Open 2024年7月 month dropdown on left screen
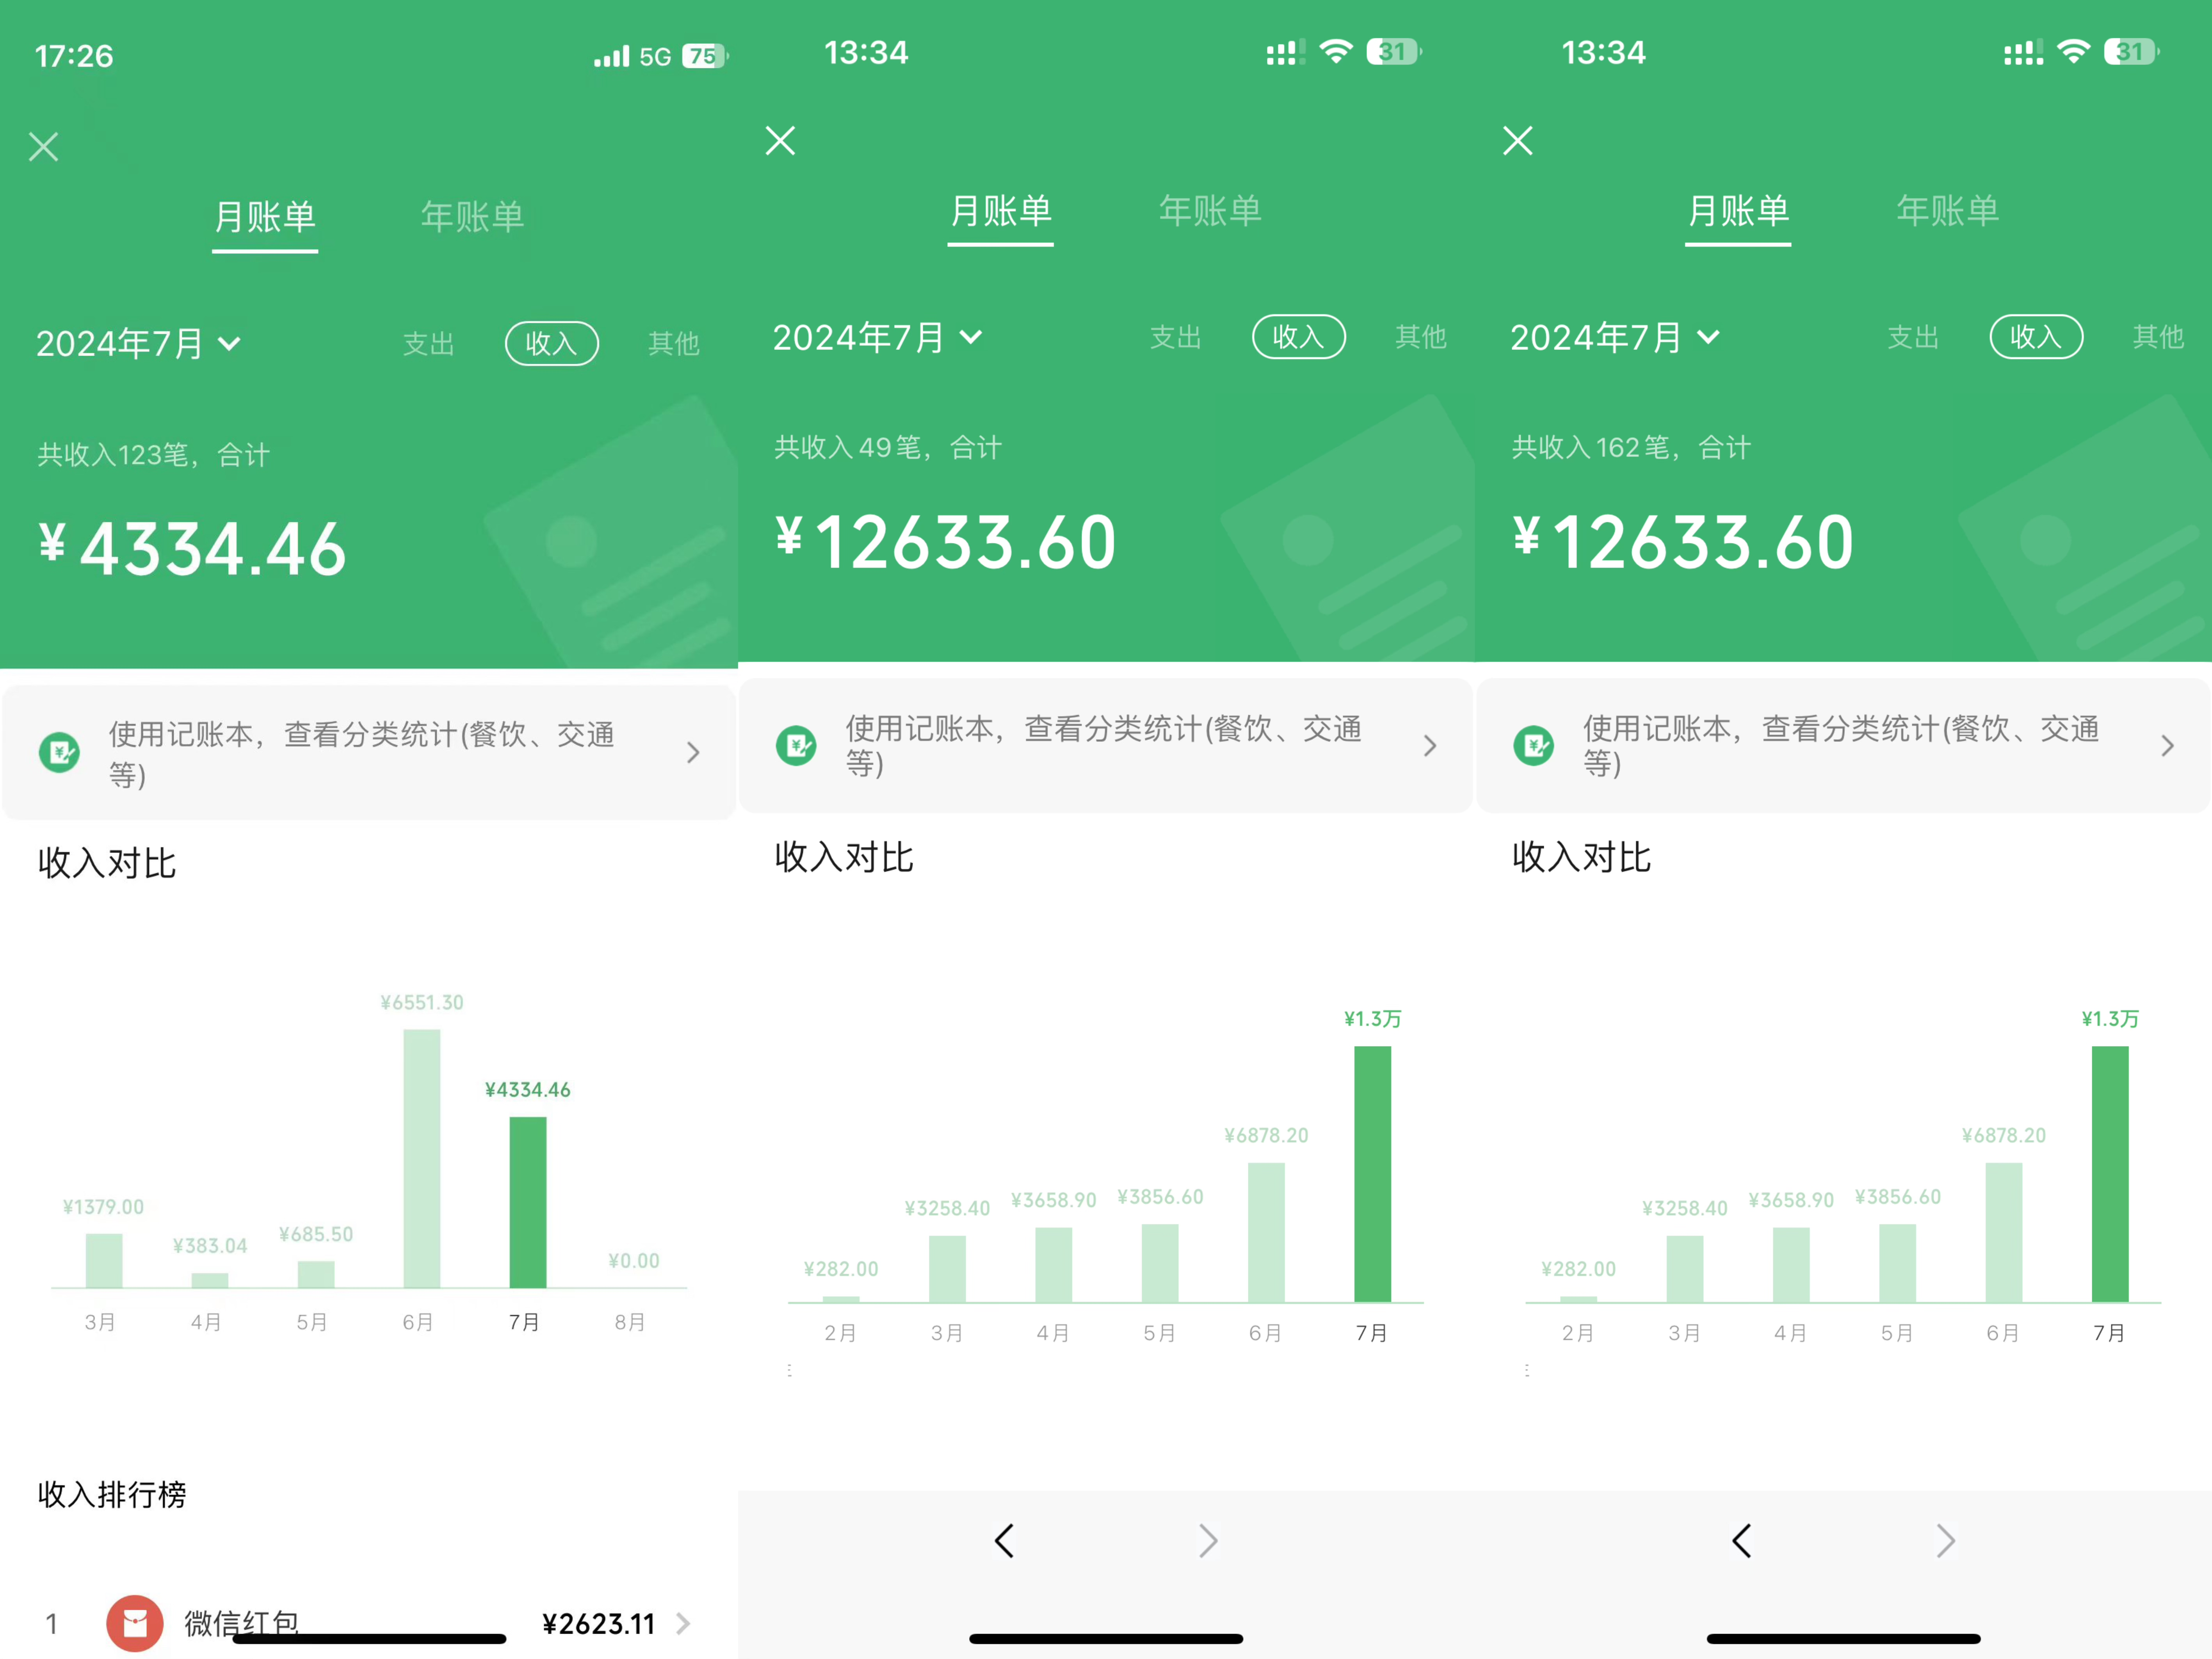The width and height of the screenshot is (2212, 1659). pyautogui.click(x=138, y=344)
